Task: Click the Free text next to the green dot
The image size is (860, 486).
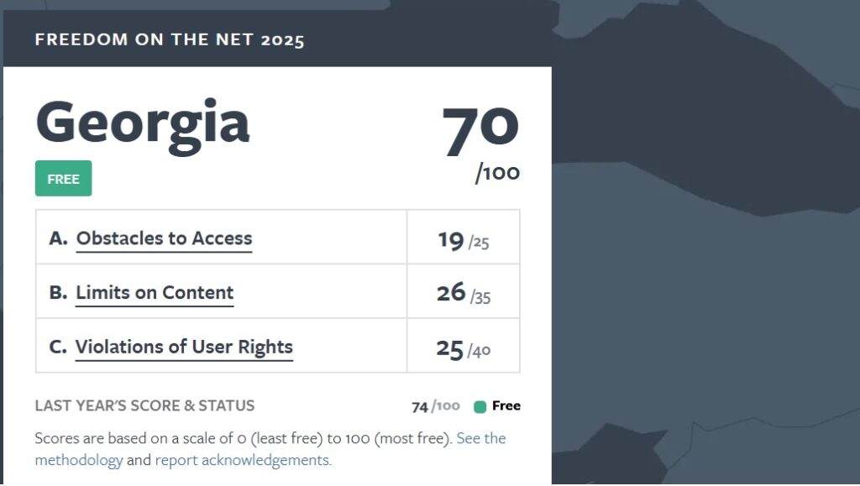Action: (x=506, y=406)
